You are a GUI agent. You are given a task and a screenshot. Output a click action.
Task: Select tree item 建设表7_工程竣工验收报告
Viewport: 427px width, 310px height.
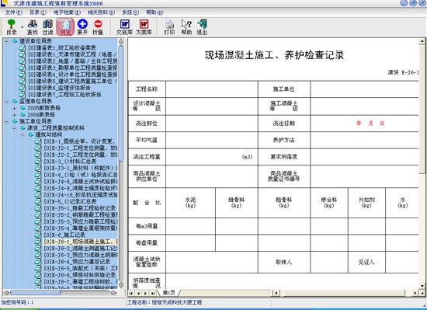(x=64, y=95)
